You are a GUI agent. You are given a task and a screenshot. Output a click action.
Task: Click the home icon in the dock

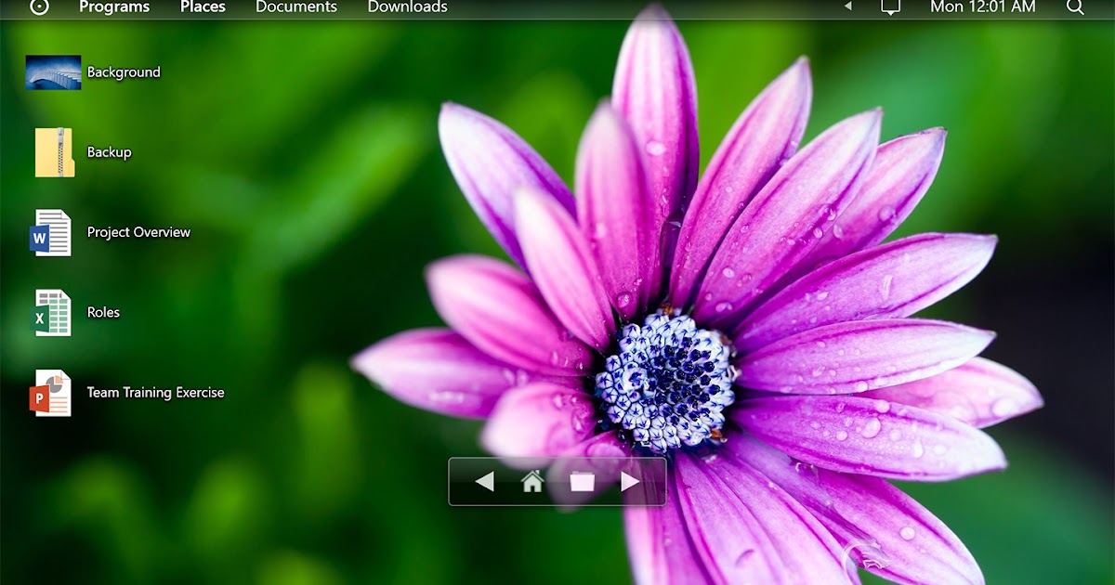point(532,481)
